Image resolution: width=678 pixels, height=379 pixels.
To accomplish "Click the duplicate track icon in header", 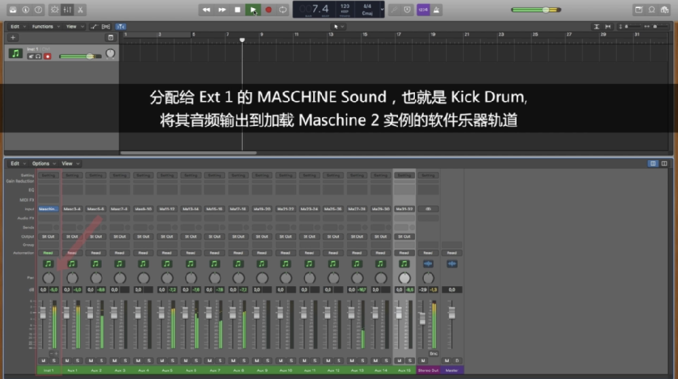I will 111,37.
